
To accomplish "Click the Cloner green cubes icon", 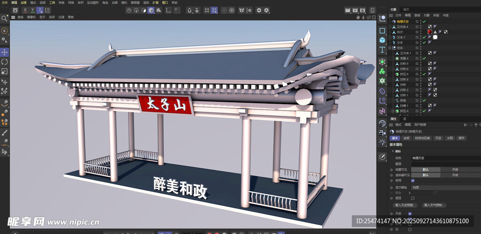I will [382, 71].
